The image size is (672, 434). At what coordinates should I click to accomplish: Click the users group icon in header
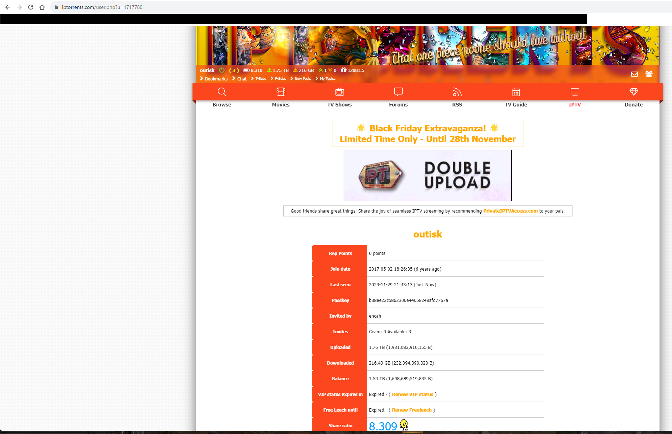tap(649, 74)
